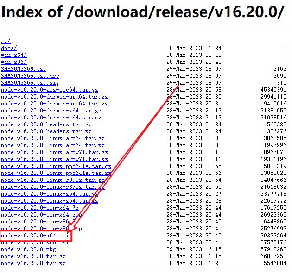The height and width of the screenshot is (273, 292).
Task: Download the highlighted node-v16.20.0-x64.msi installer
Action: 35,236
